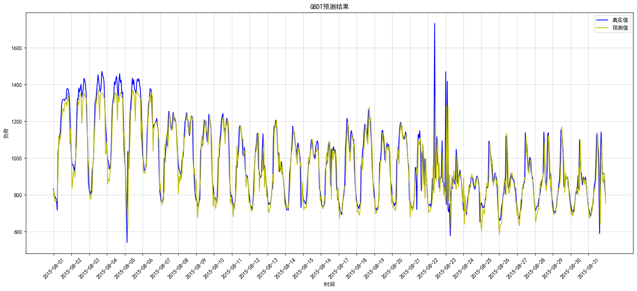Click the highest blue spike above 1700
The height and width of the screenshot is (291, 637).
point(434,24)
